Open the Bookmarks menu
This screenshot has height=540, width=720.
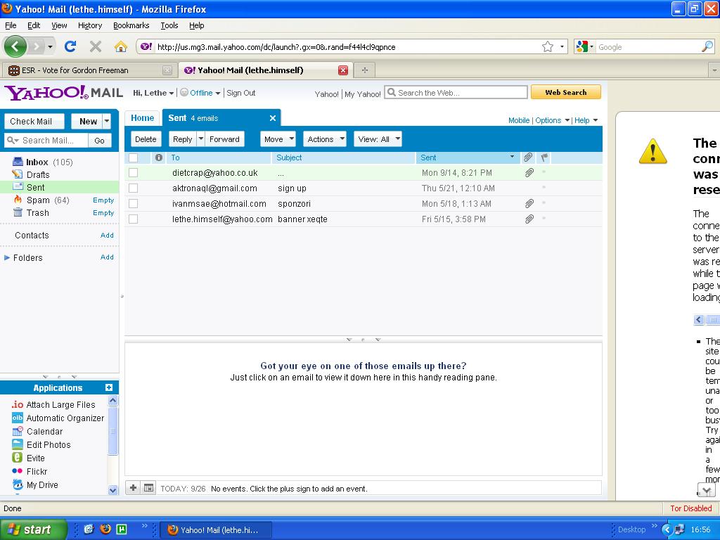pyautogui.click(x=131, y=25)
